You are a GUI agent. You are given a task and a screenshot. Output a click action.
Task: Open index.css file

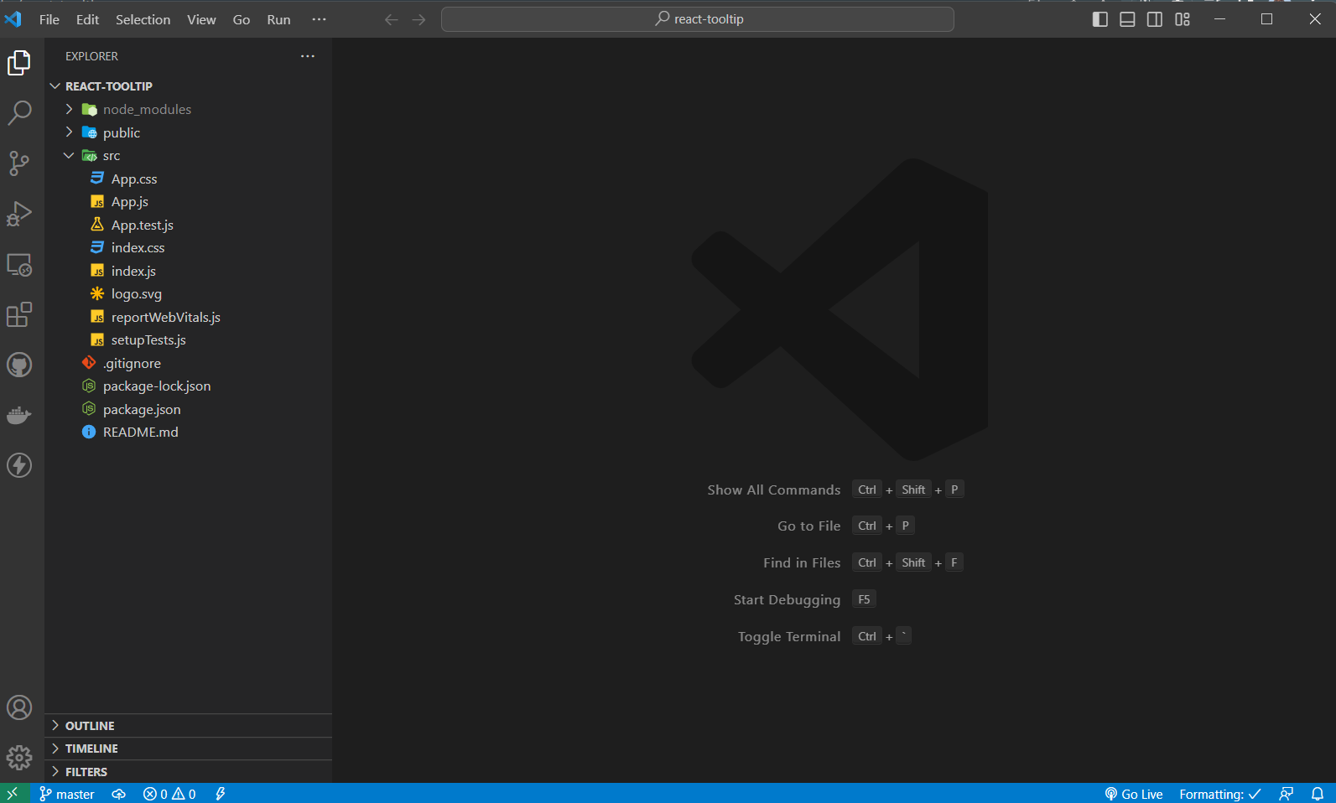[x=188, y=248]
